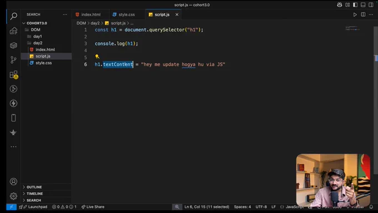Click the webcam video overlay
Screen dimensions: 378x213
[x=333, y=180]
